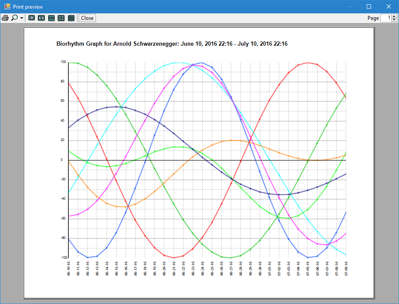Click the 06-15-16 date label
This screenshot has height=304, width=399.
(x=116, y=269)
